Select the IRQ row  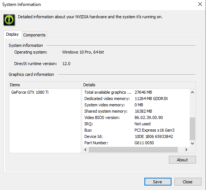click(x=136, y=124)
